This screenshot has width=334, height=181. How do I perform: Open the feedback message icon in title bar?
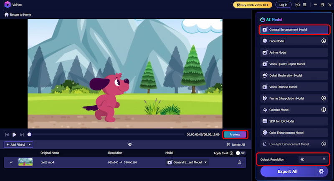[x=297, y=5]
